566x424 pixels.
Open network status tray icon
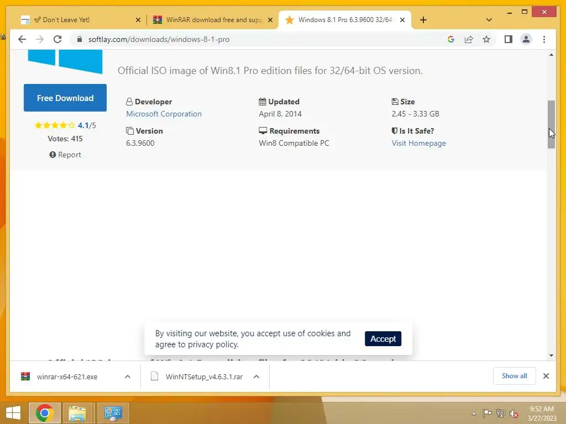click(501, 413)
